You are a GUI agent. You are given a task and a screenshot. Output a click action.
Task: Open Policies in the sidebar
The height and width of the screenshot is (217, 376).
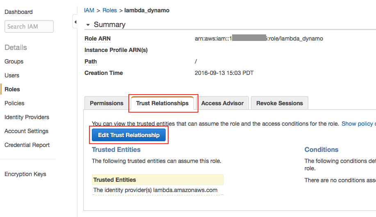14,103
